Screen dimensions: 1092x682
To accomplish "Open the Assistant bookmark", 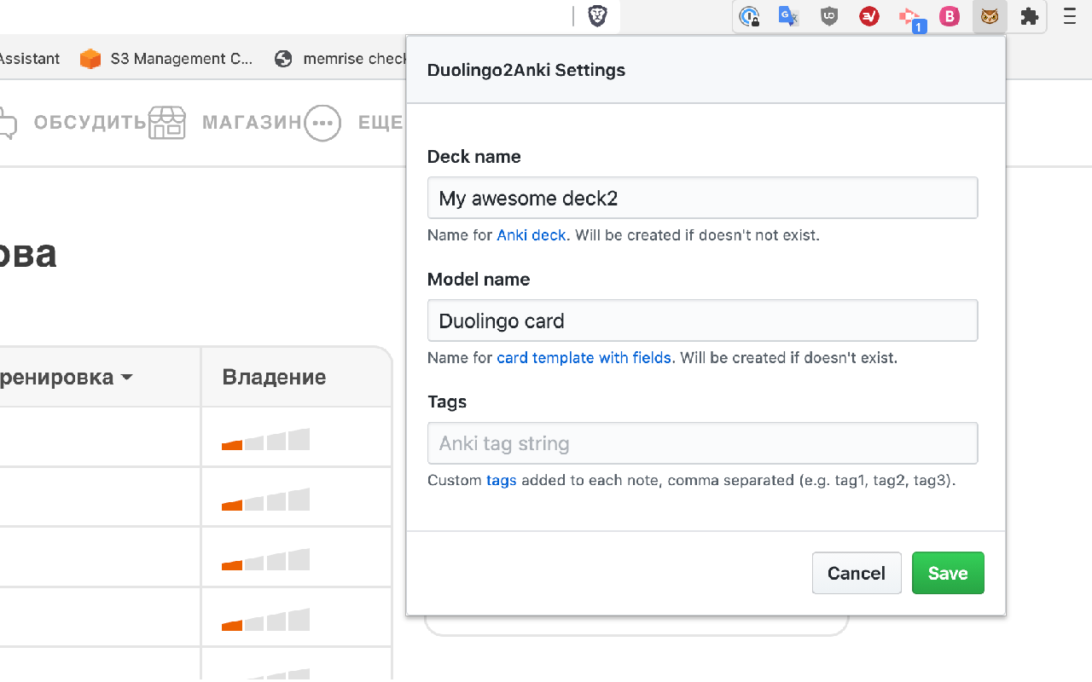I will coord(30,59).
